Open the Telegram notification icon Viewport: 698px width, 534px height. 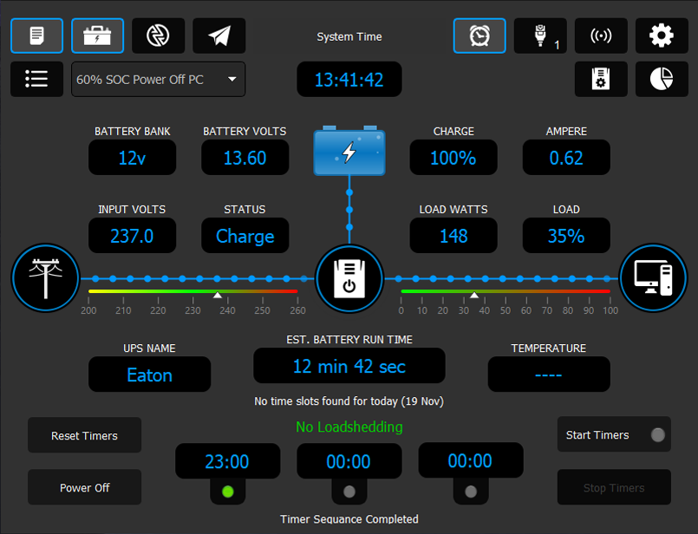[219, 36]
